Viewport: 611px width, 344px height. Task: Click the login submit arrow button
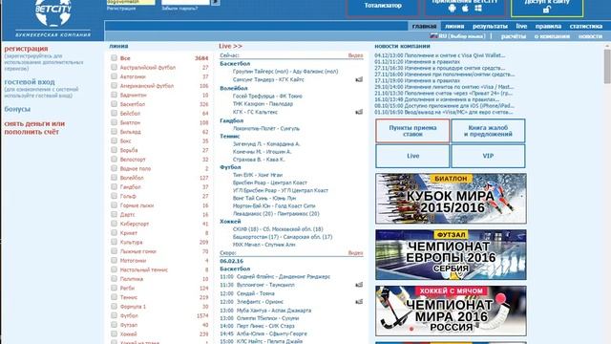216,2
